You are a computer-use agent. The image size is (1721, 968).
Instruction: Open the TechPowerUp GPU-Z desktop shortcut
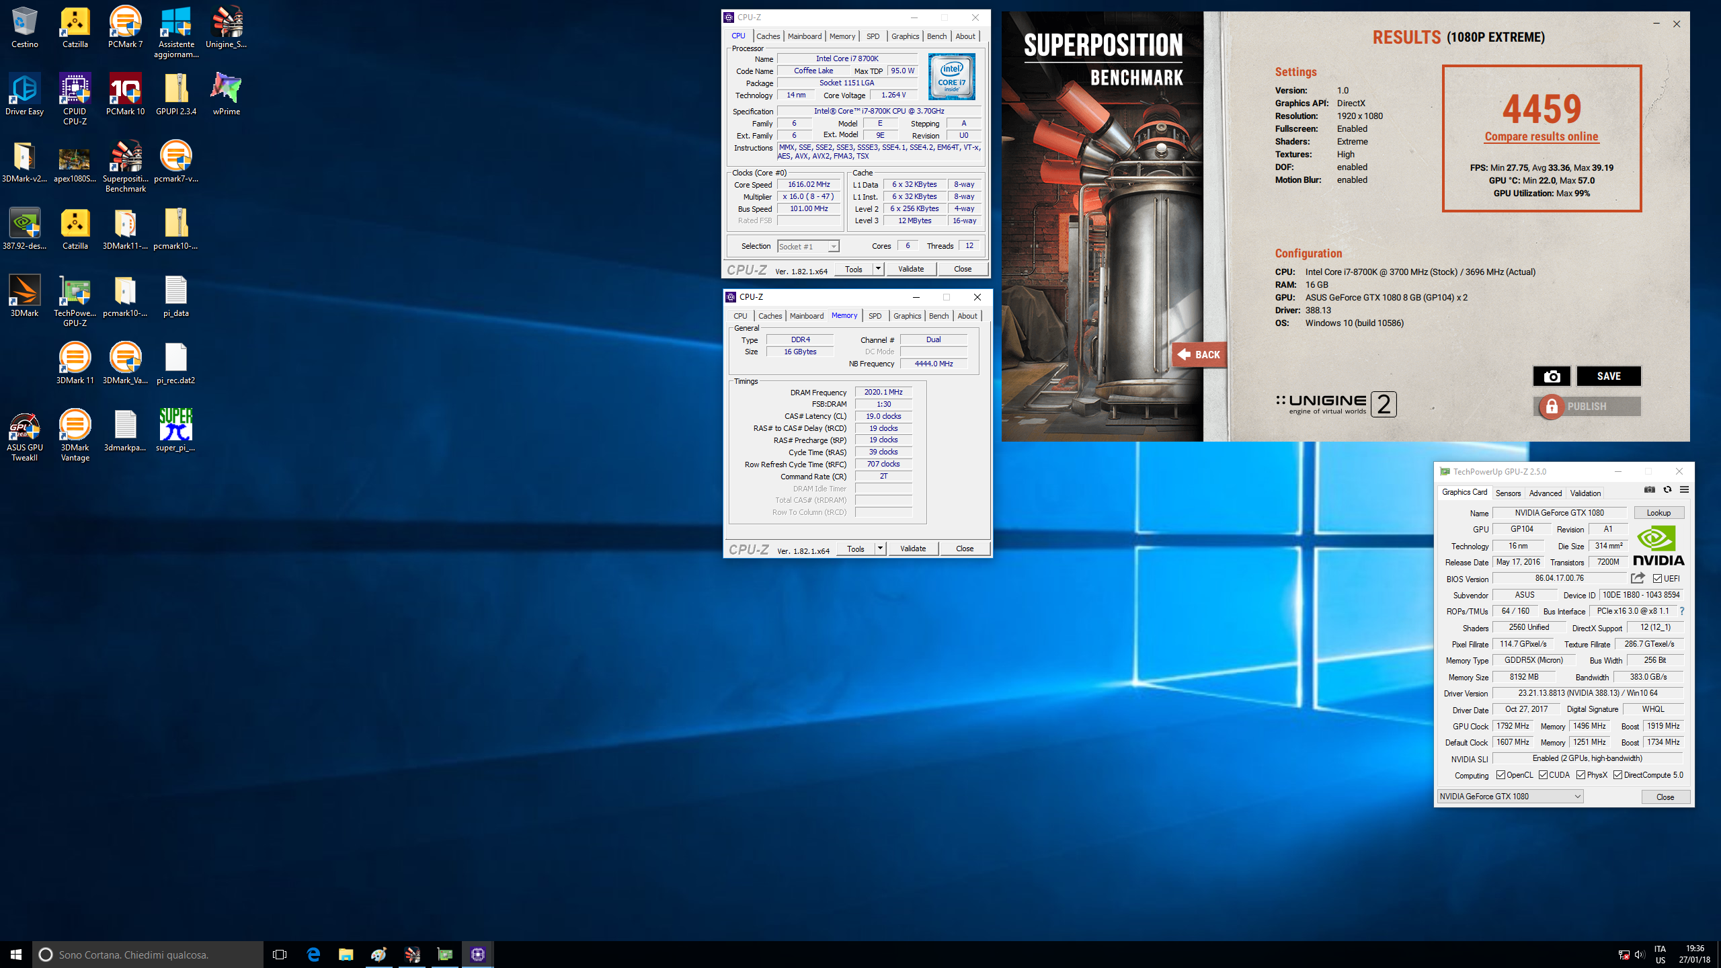pyautogui.click(x=75, y=300)
